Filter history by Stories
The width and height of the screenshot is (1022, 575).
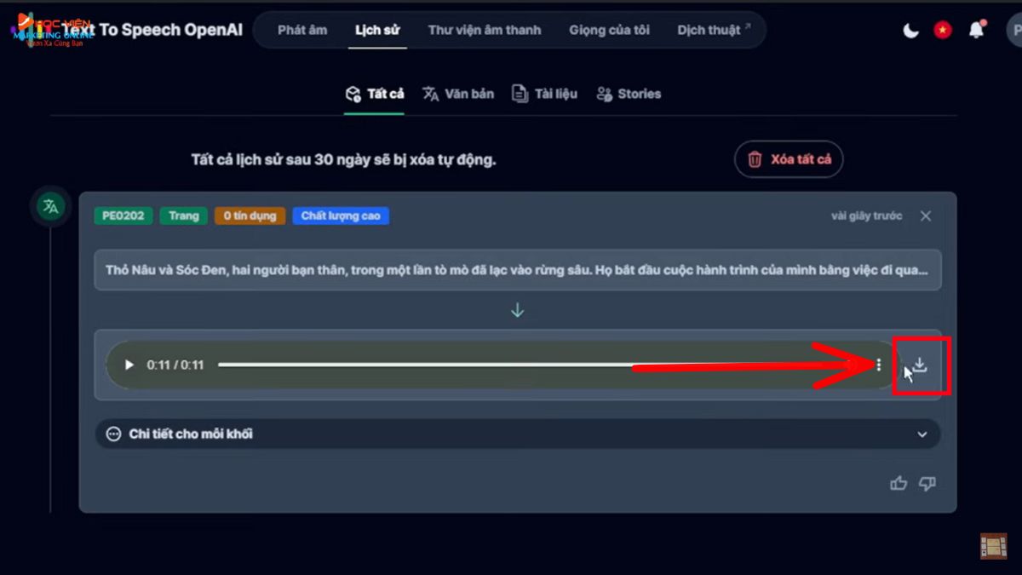click(629, 94)
